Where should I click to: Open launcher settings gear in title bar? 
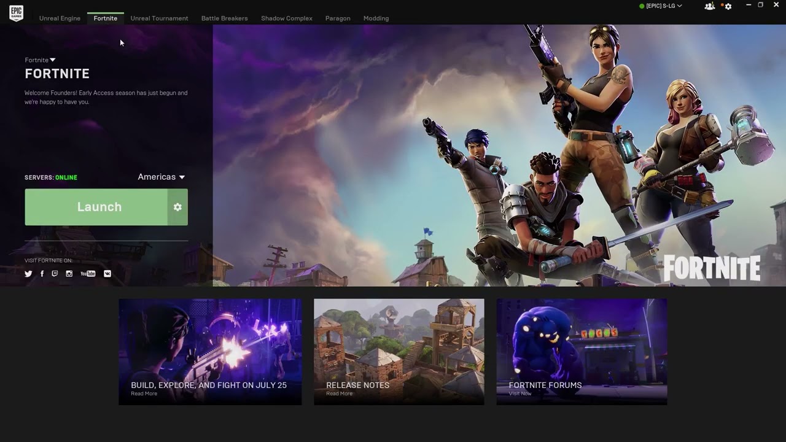pyautogui.click(x=728, y=6)
